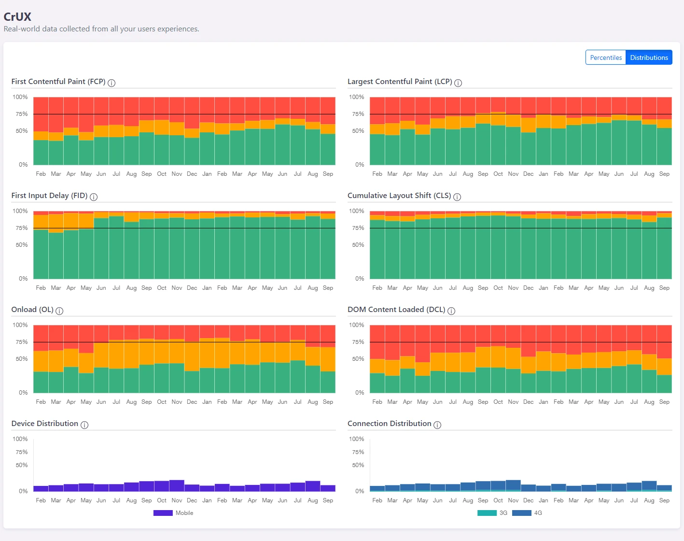The height and width of the screenshot is (541, 684).
Task: Click the Dec label in the Onload chart
Action: tap(192, 402)
